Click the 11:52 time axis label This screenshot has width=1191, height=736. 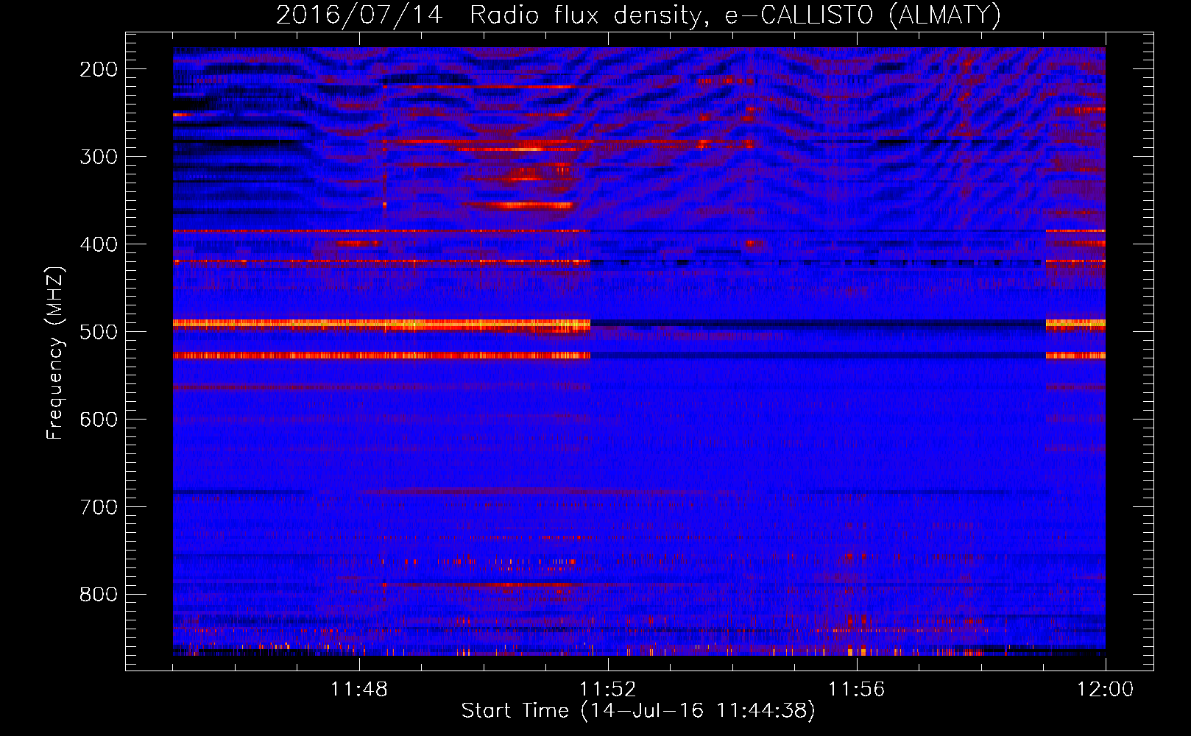(x=607, y=690)
